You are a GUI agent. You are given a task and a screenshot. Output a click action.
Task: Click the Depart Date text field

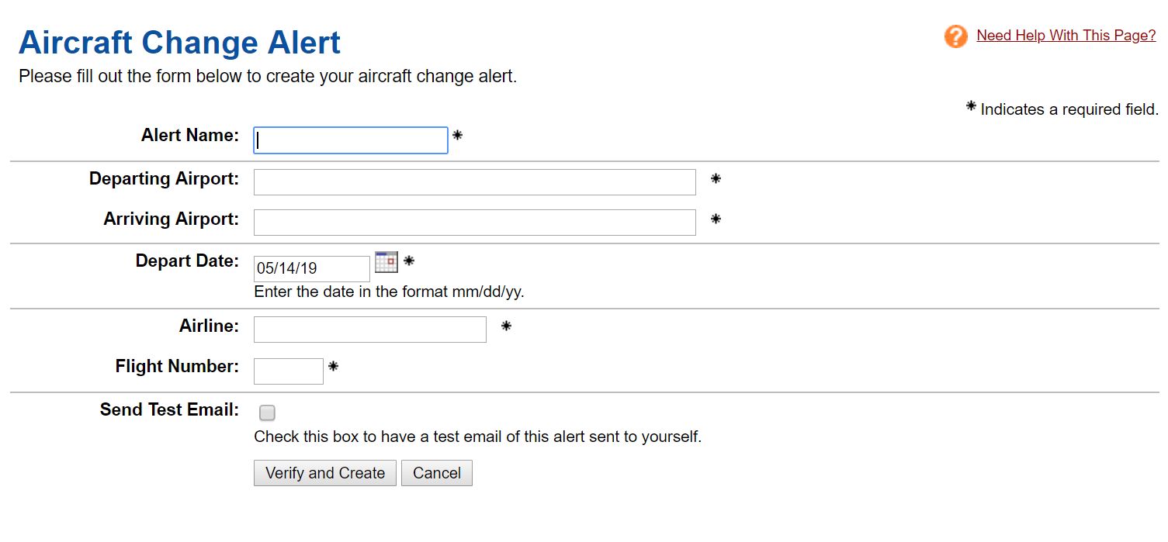point(310,268)
